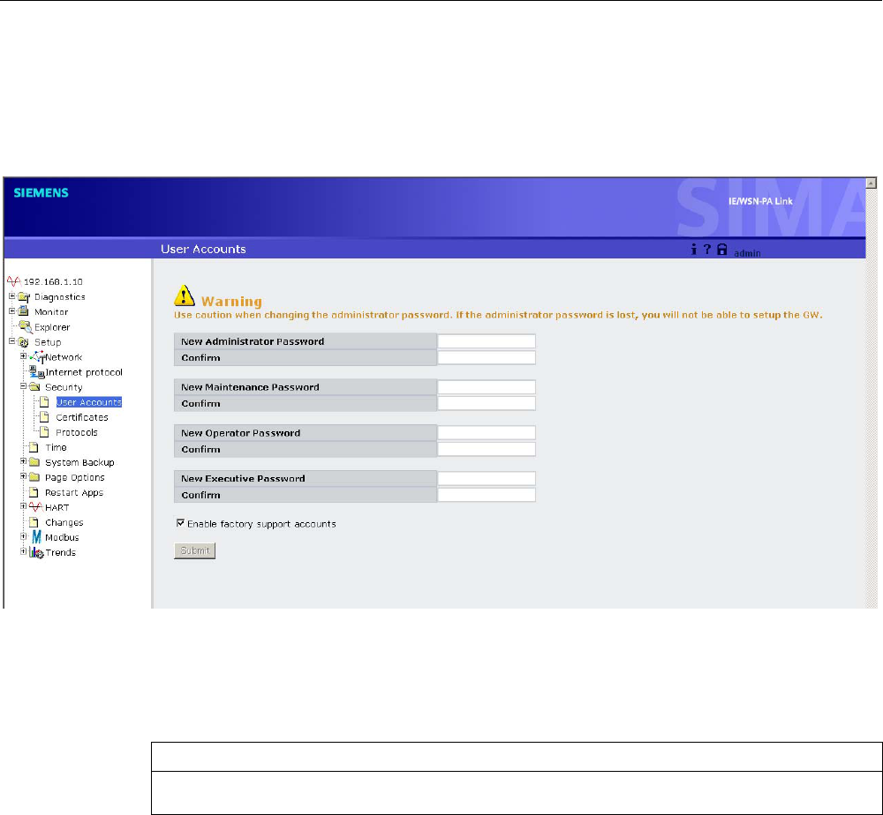Focus Confirm field under Maintenance Password

[487, 403]
